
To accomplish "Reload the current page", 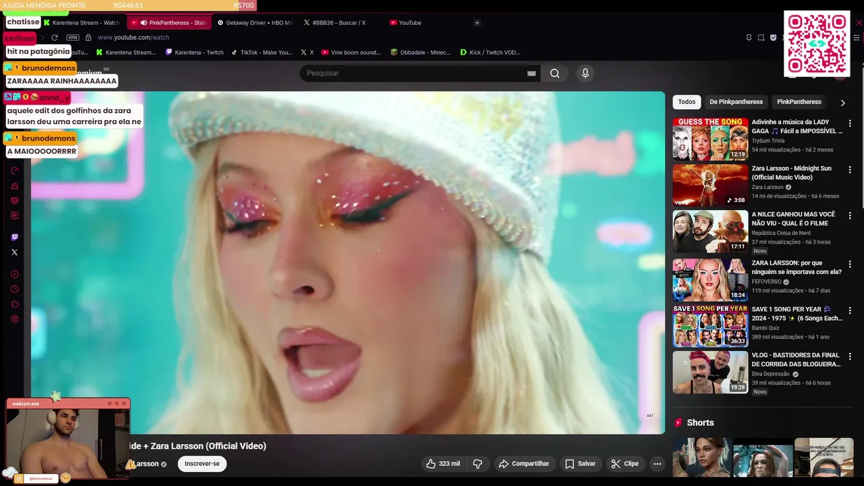I will coord(55,37).
